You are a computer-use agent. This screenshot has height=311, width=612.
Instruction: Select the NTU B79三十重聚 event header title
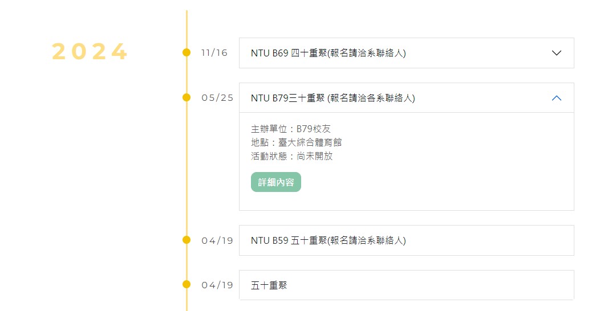pos(333,98)
